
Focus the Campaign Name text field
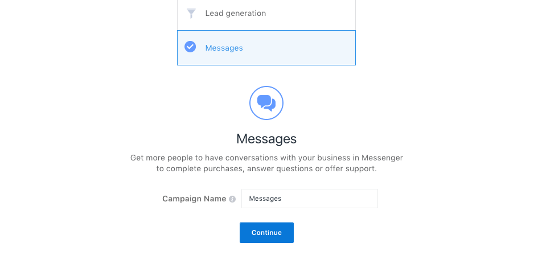(309, 199)
